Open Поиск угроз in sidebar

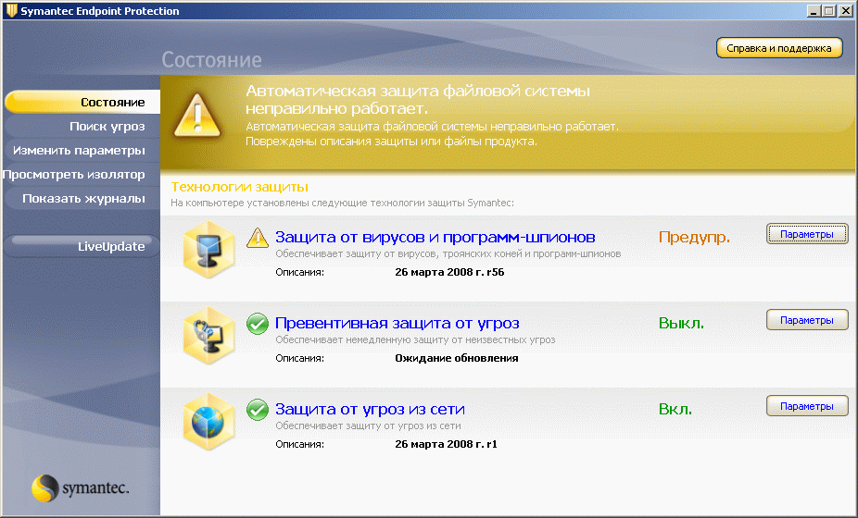pos(82,126)
